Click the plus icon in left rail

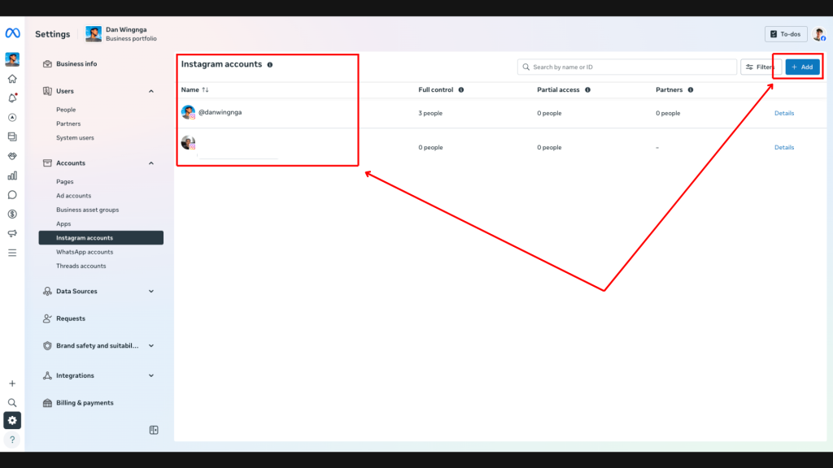click(x=12, y=383)
